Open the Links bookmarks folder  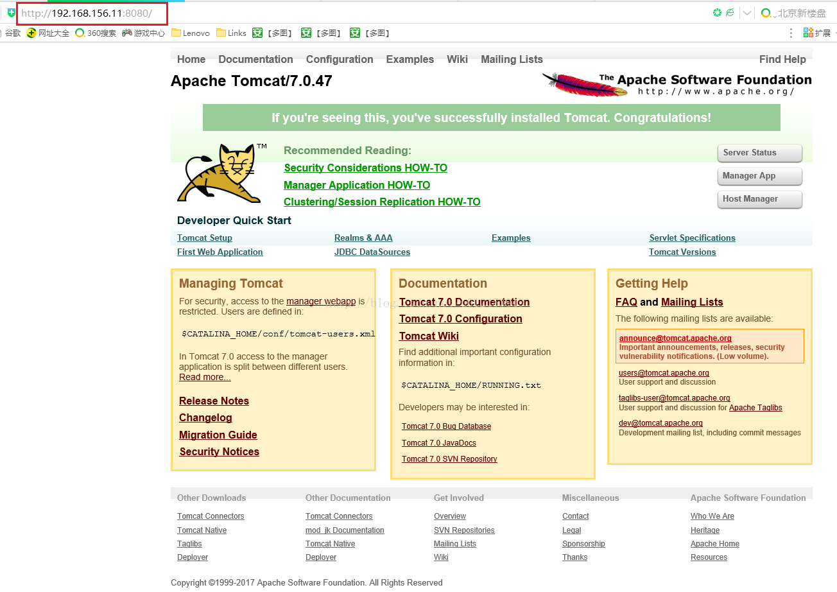pos(231,33)
